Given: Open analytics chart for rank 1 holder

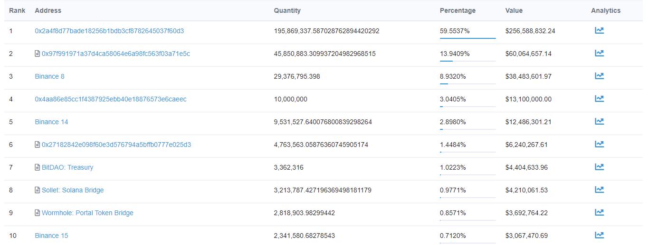Looking at the screenshot, I should pos(599,31).
